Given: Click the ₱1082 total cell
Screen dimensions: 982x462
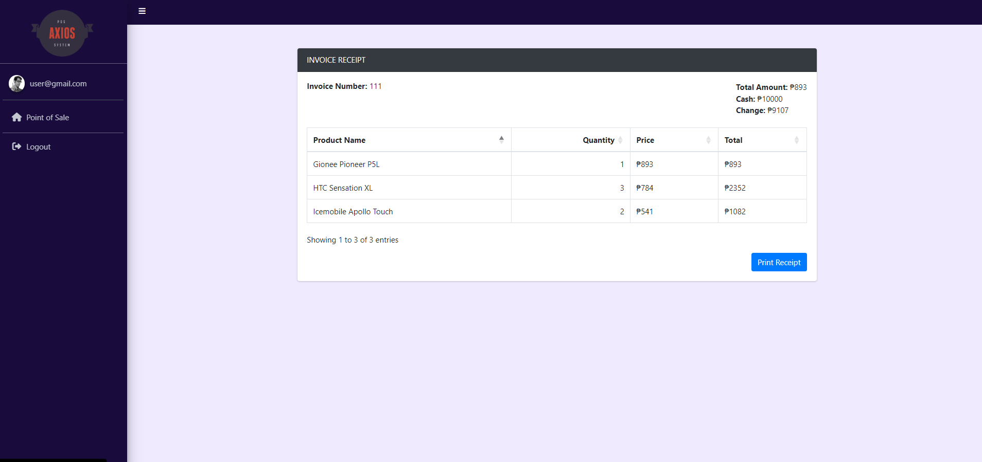Looking at the screenshot, I should 762,211.
